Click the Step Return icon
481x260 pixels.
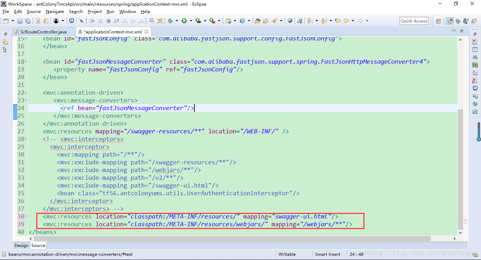[141, 21]
